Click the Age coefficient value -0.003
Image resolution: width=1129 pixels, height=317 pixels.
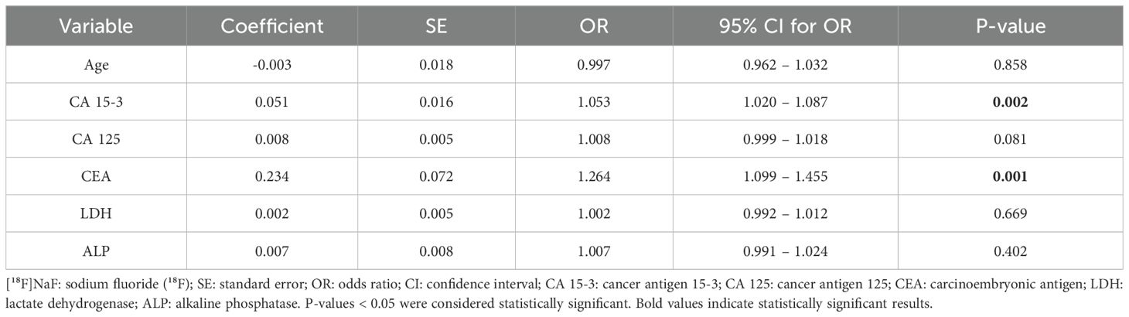[271, 65]
